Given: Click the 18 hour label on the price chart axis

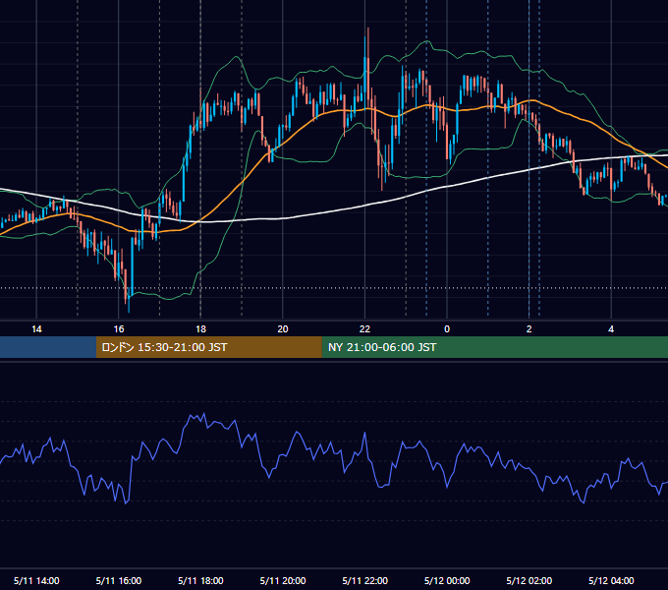Looking at the screenshot, I should click(200, 329).
